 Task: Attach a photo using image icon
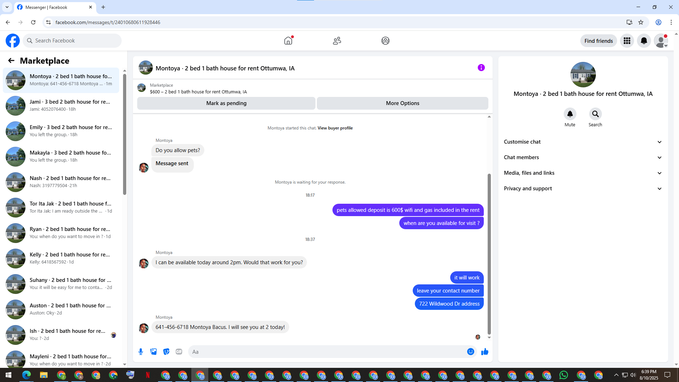(153, 352)
